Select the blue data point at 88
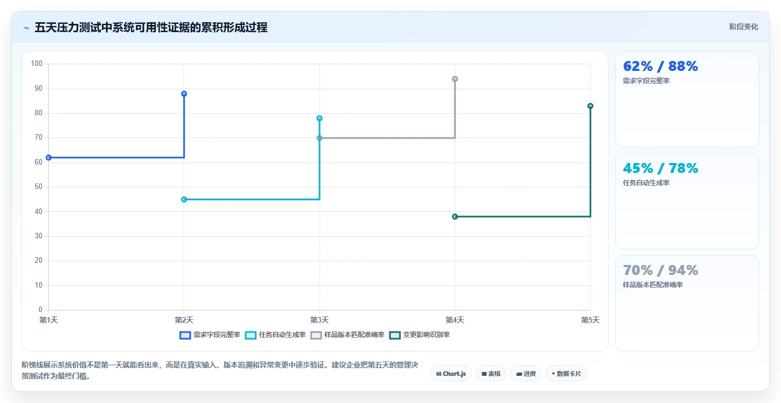Viewport: 781px width, 403px height. pyautogui.click(x=184, y=94)
